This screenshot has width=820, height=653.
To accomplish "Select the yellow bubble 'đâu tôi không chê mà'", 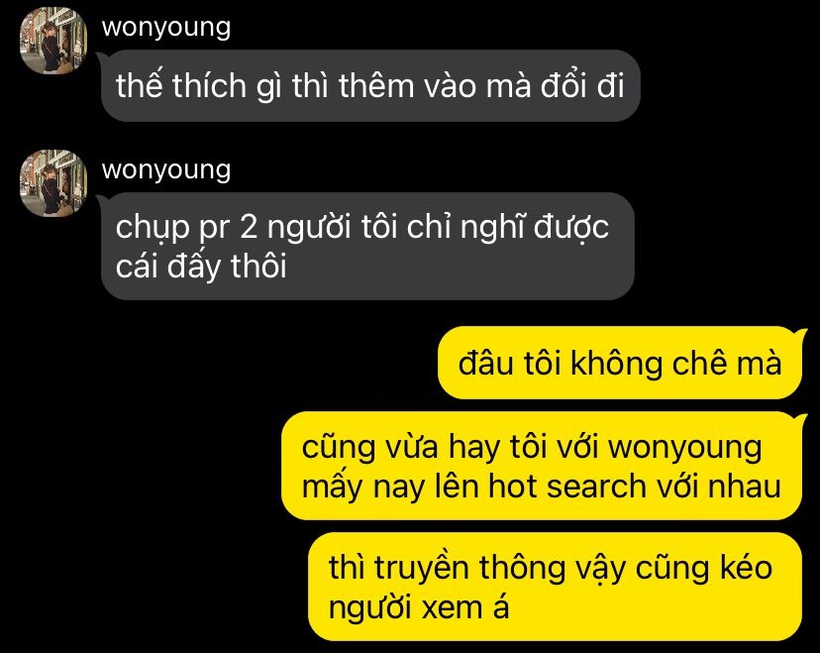I will coord(620,363).
